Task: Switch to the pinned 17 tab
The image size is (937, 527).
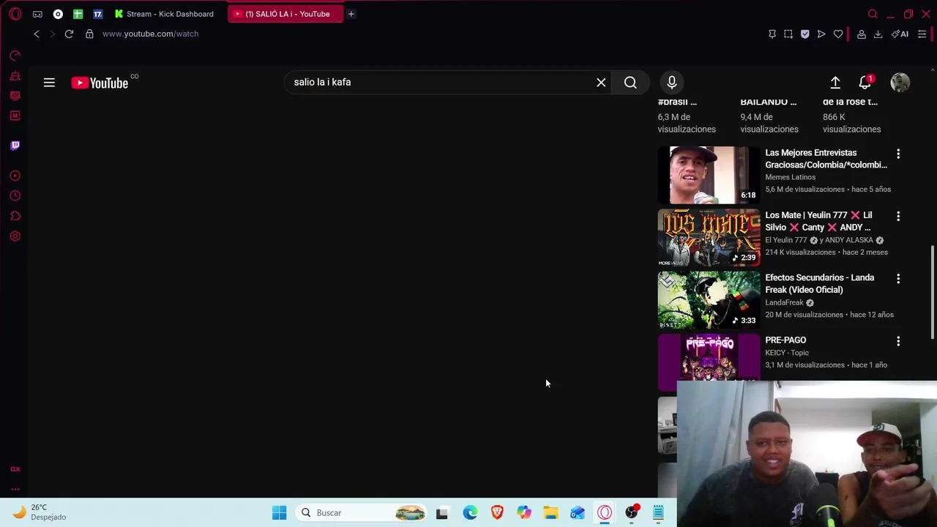Action: pos(97,14)
